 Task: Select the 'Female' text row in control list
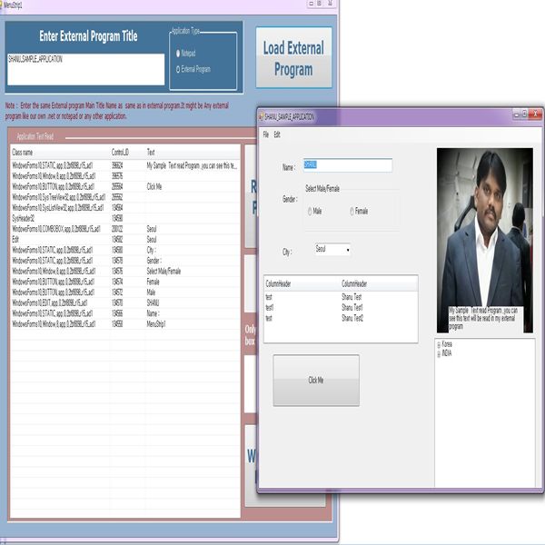(125, 282)
